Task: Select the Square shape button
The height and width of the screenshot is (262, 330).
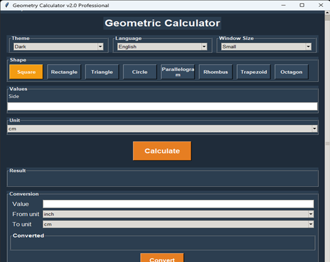Action: [26, 72]
